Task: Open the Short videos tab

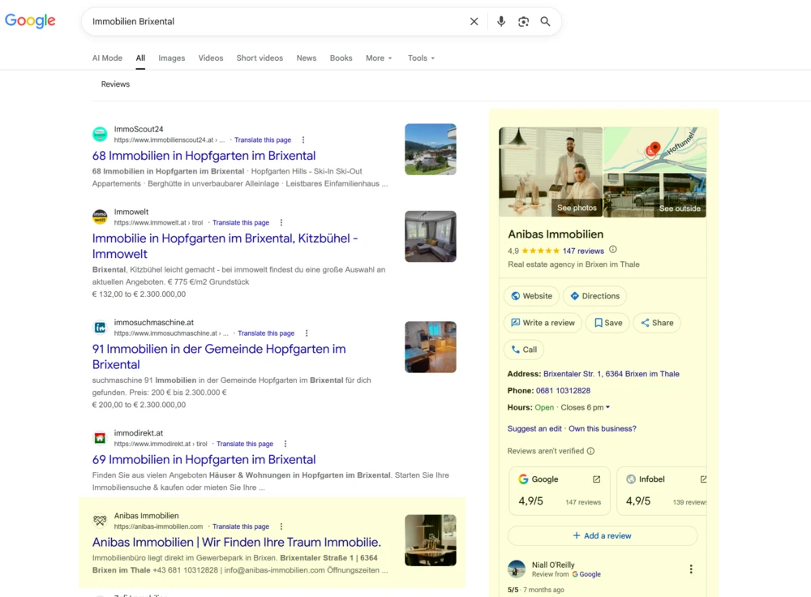Action: [x=260, y=58]
